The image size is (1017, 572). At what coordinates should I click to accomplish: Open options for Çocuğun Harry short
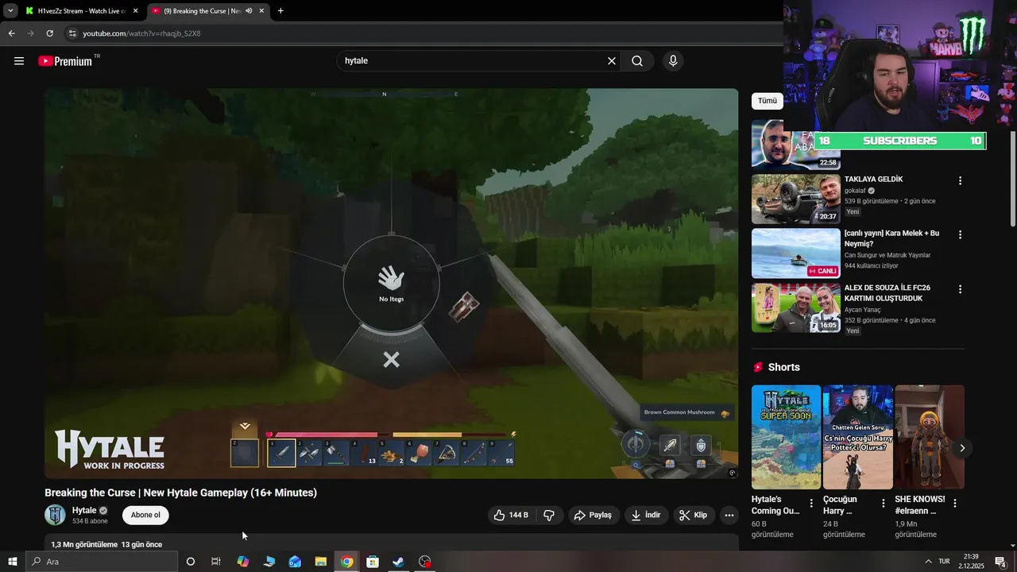883,503
